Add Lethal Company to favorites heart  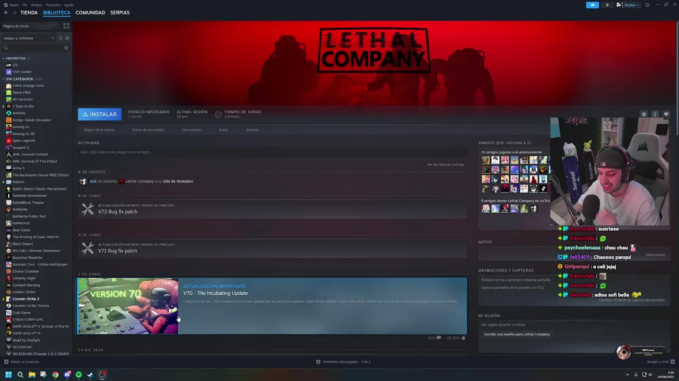tap(666, 114)
